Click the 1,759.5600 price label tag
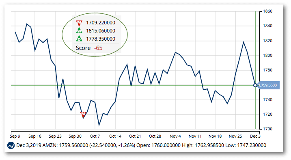Image resolution: width=291 pixels, height=160 pixels. click(x=269, y=85)
